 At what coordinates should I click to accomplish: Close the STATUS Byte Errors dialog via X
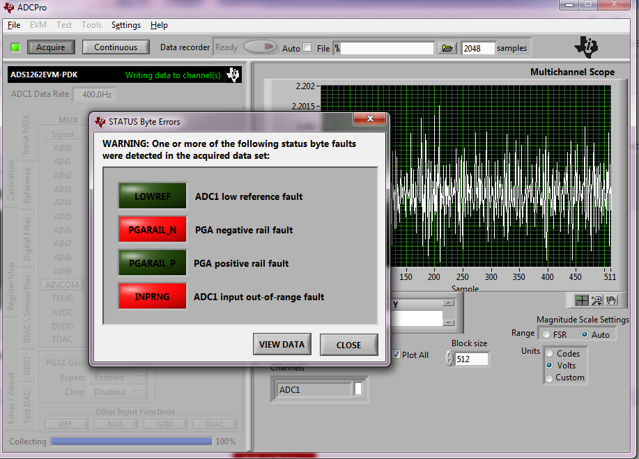[370, 118]
